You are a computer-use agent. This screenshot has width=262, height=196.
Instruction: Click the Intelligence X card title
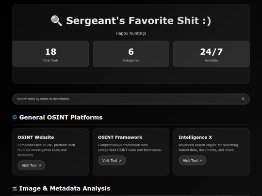point(195,137)
